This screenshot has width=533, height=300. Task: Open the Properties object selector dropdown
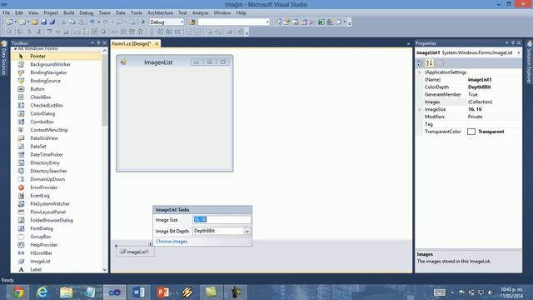click(x=519, y=52)
